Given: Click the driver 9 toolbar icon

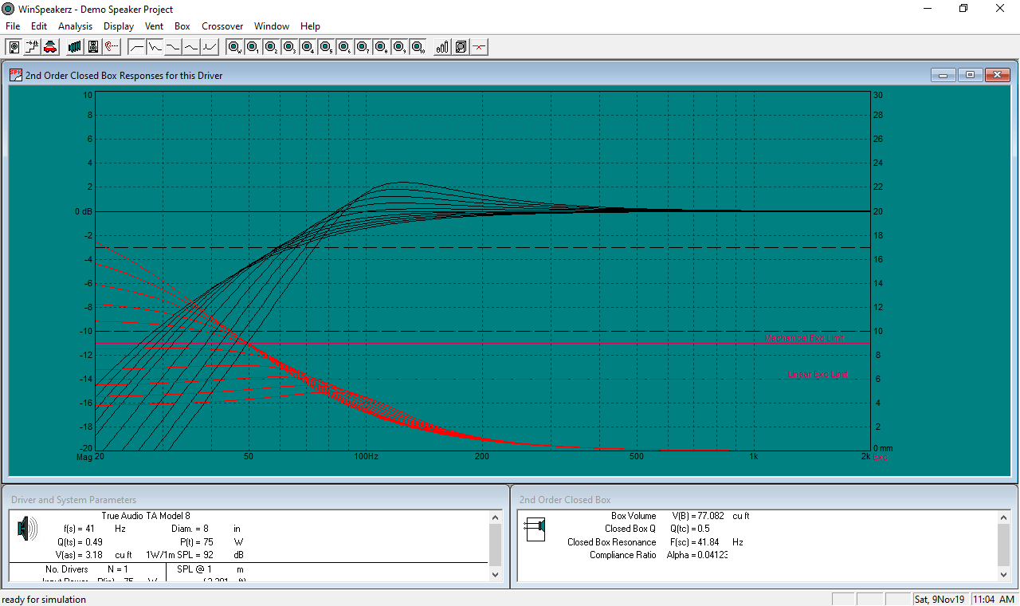Looking at the screenshot, I should [399, 47].
